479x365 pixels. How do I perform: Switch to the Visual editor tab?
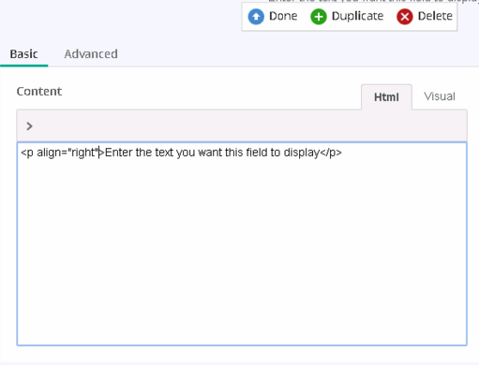click(440, 96)
